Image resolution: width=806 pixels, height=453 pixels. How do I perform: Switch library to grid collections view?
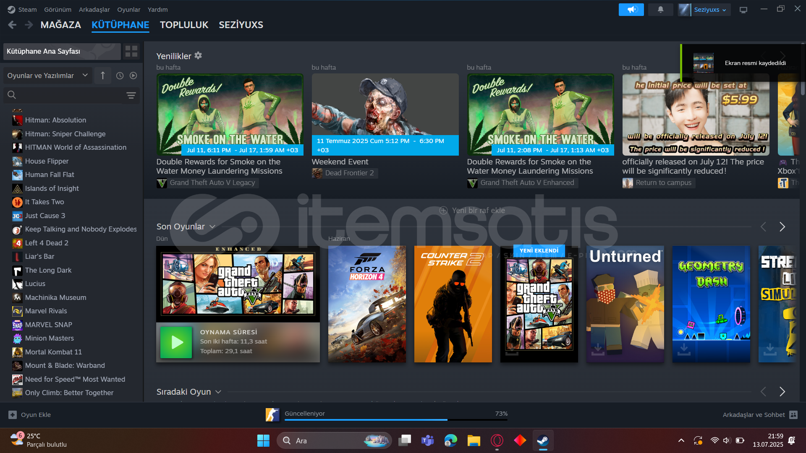[x=131, y=51]
